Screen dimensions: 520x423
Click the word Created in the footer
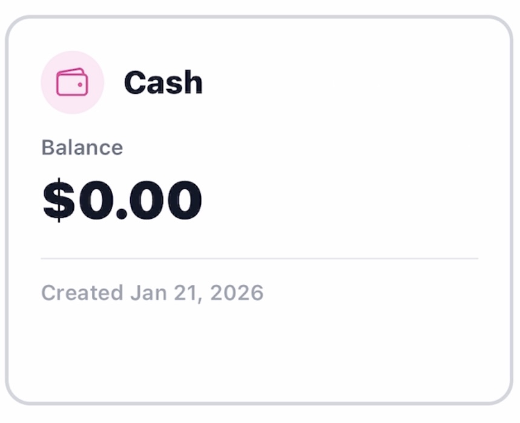82,293
